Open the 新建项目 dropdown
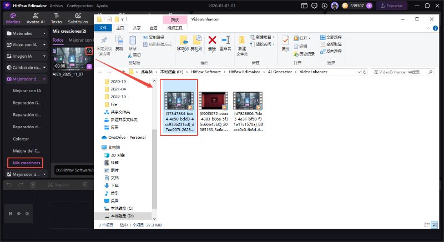This screenshot has height=242, width=444. pos(263,37)
